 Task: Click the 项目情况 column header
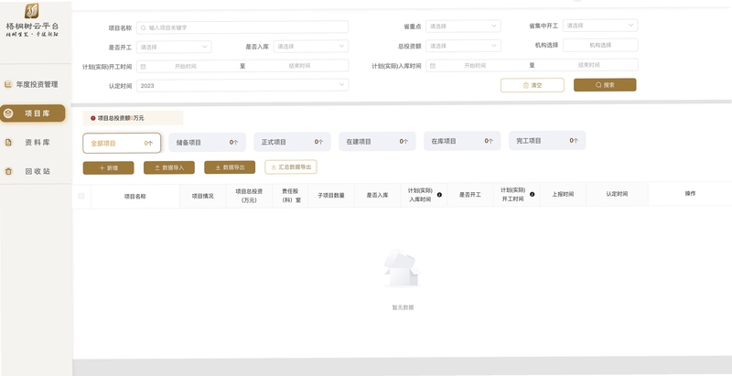[202, 196]
